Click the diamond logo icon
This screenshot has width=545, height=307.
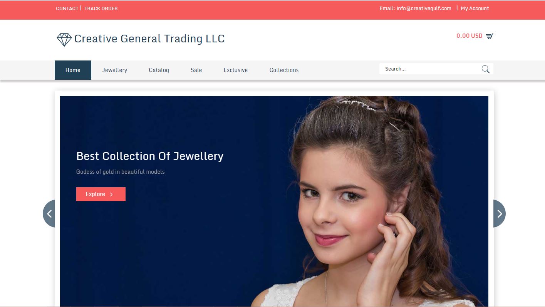(x=64, y=39)
